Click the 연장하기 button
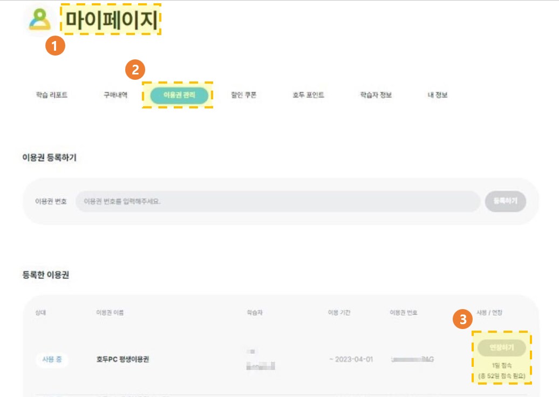 (x=502, y=347)
